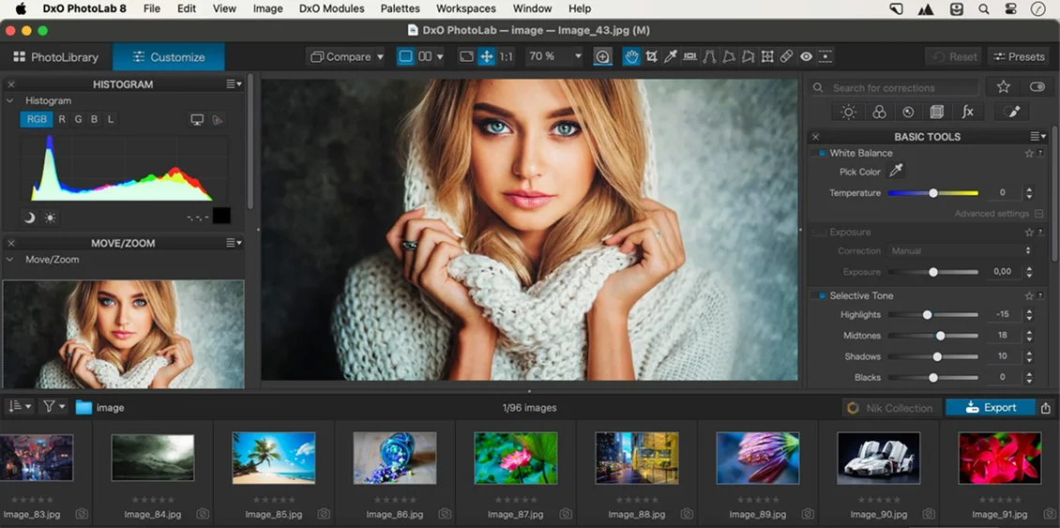The height and width of the screenshot is (528, 1060).
Task: Click the Compare button
Action: pyautogui.click(x=341, y=57)
